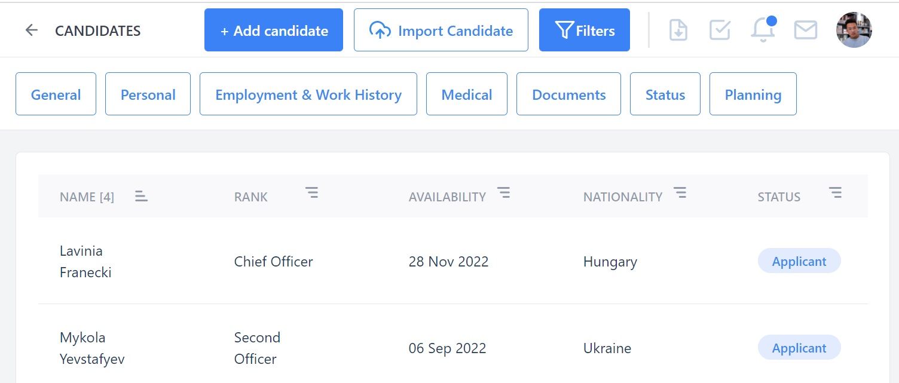Click the AVAILABILITY column sort icon
The height and width of the screenshot is (383, 899).
(504, 192)
